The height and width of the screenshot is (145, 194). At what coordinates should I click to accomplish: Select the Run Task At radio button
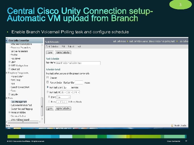click(48, 92)
